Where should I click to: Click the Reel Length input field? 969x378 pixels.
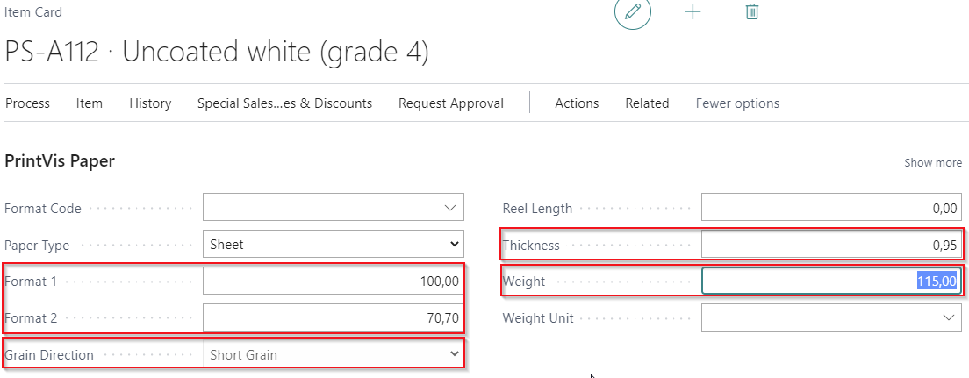[830, 209]
